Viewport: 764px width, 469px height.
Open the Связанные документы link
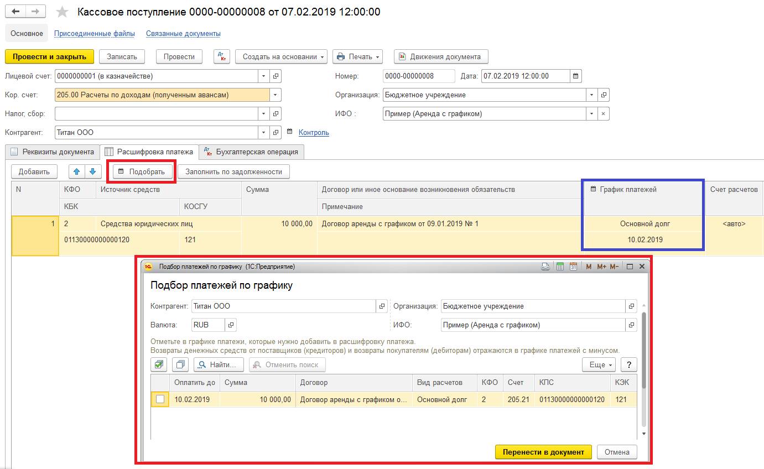point(183,33)
